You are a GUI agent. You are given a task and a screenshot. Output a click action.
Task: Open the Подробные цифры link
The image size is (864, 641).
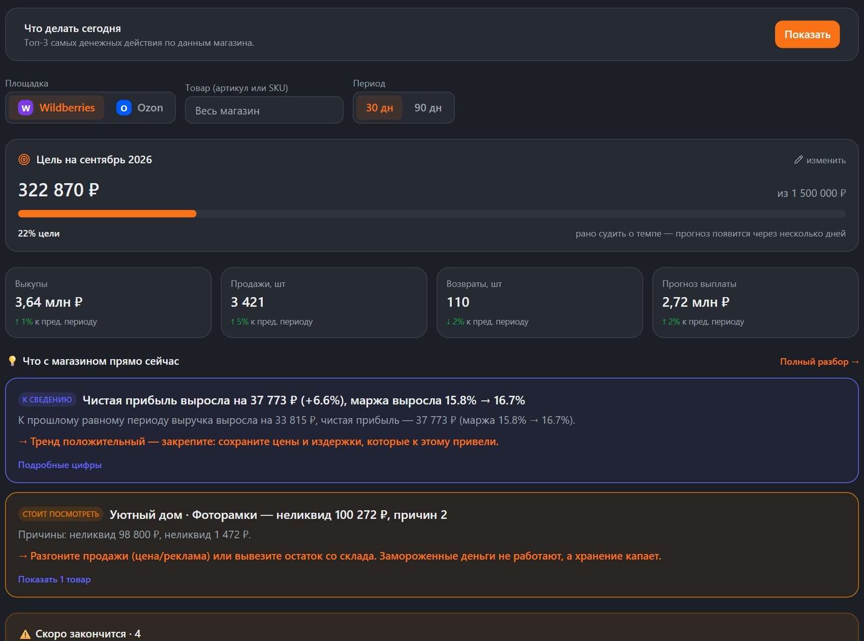pyautogui.click(x=60, y=465)
